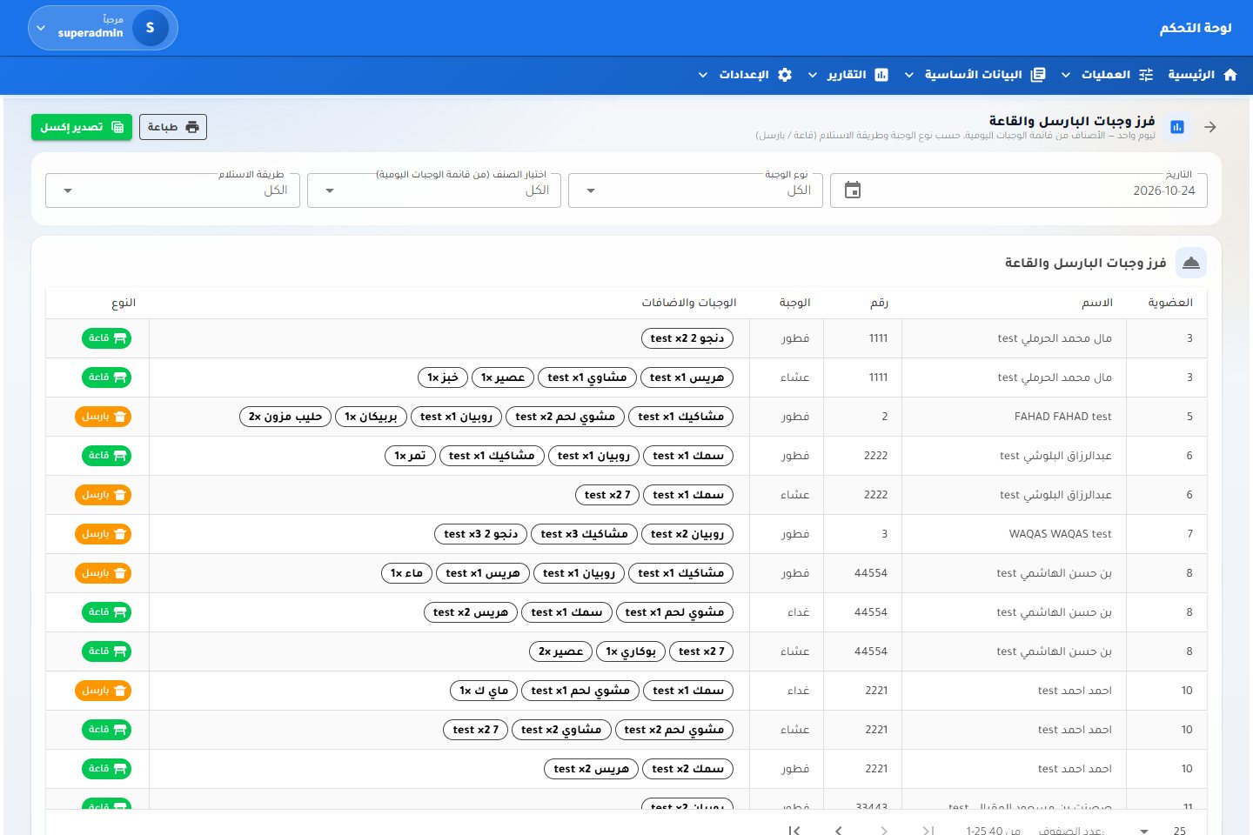Open the calendar icon in the التاريخ field
The width and height of the screenshot is (1253, 835).
[x=853, y=190]
